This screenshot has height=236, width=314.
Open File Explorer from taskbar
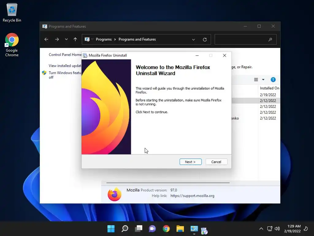[180, 229]
